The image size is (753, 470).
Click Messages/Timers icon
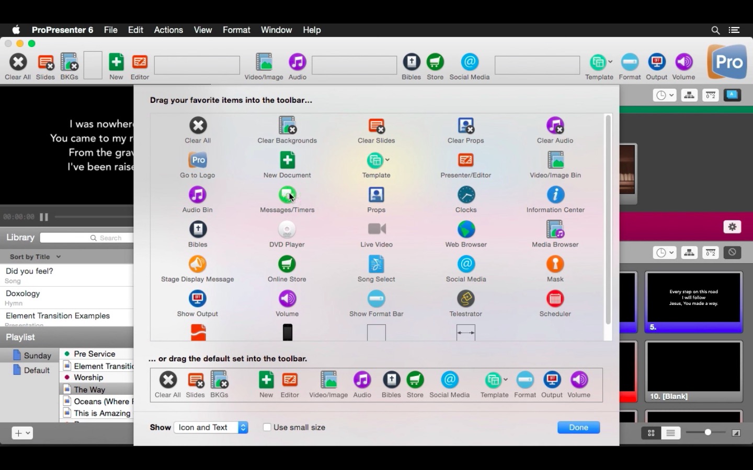click(287, 195)
